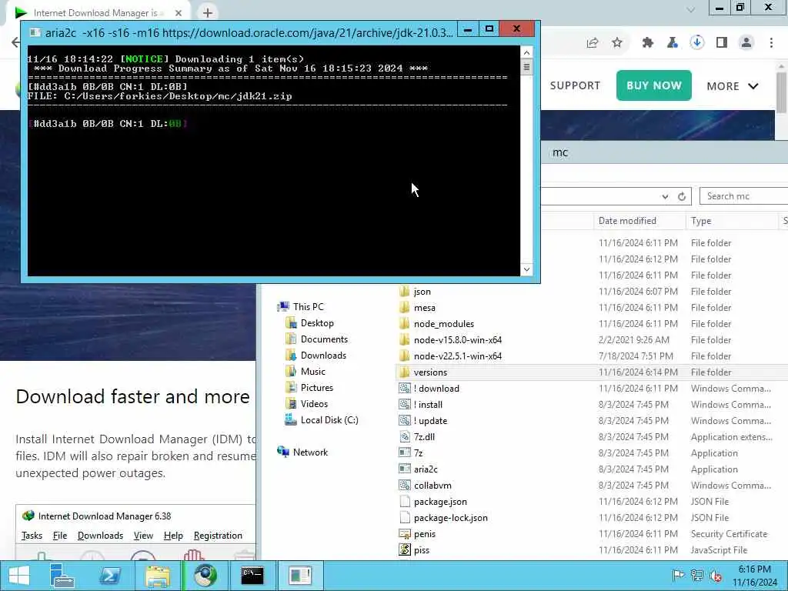Viewport: 788px width, 591px height.
Task: Select the '! download' command file
Action: pyautogui.click(x=436, y=389)
